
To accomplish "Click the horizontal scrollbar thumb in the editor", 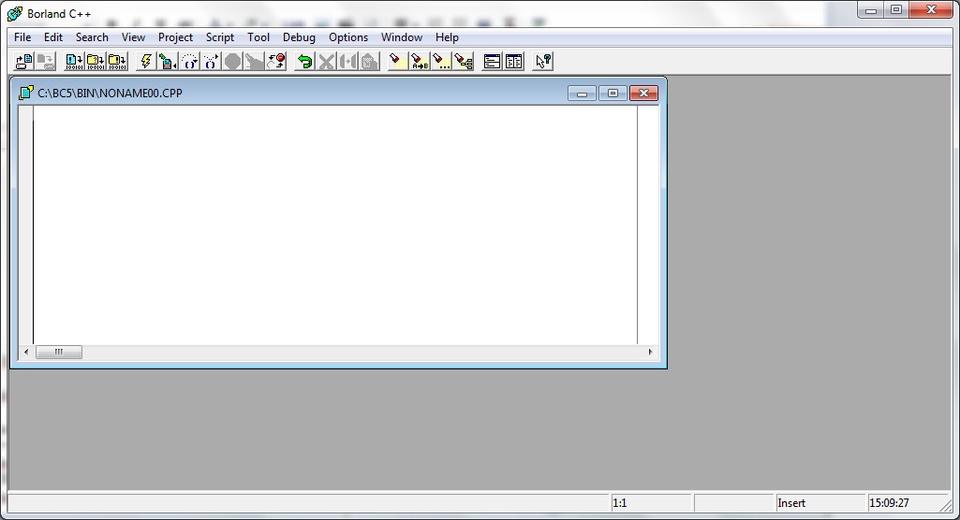I will click(x=59, y=352).
